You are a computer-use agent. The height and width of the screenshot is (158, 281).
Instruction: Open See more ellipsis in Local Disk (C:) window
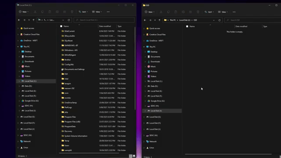pyautogui.click(x=108, y=12)
